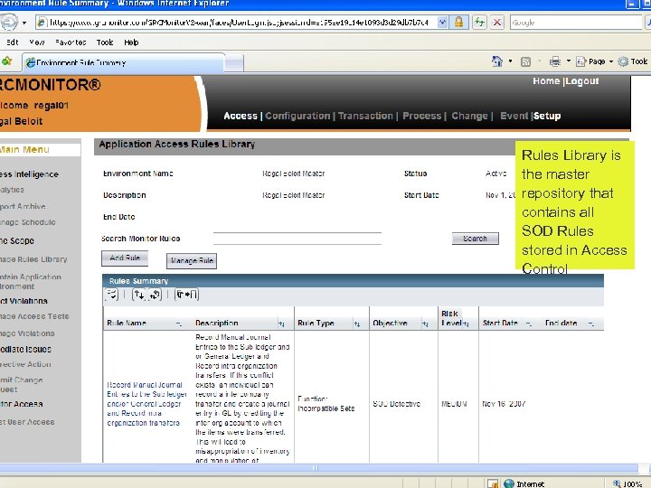Expand the Print options dropdown arrow

[569, 61]
